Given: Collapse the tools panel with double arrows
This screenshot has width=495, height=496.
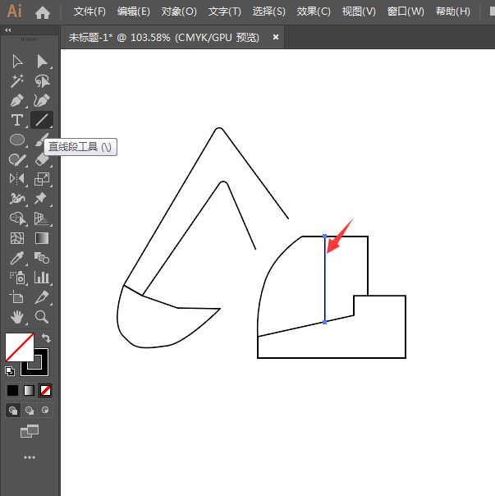Looking at the screenshot, I should pyautogui.click(x=8, y=30).
